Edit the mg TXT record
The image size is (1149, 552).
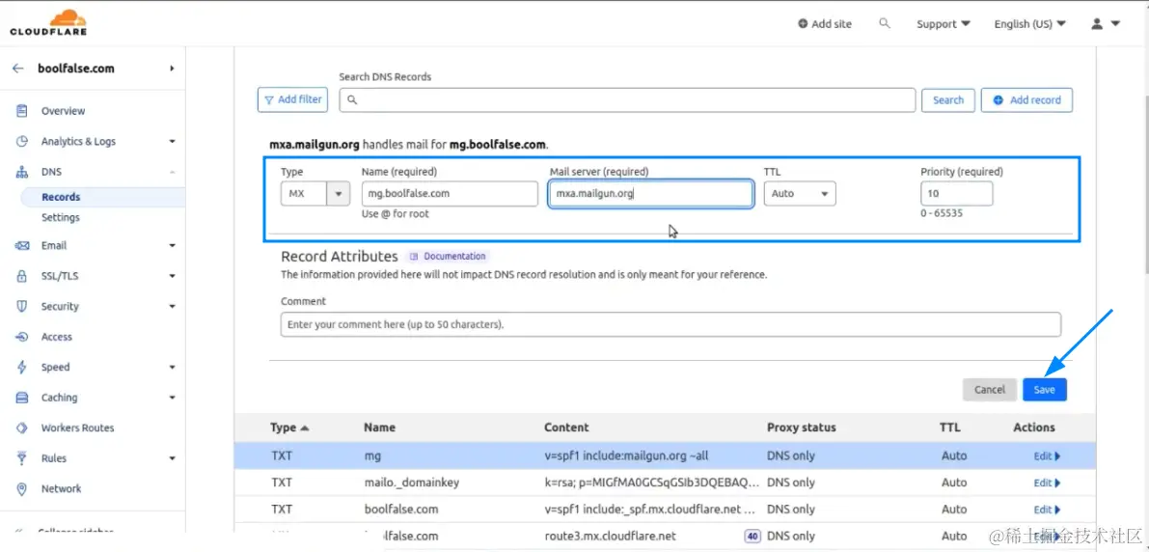click(x=1047, y=455)
